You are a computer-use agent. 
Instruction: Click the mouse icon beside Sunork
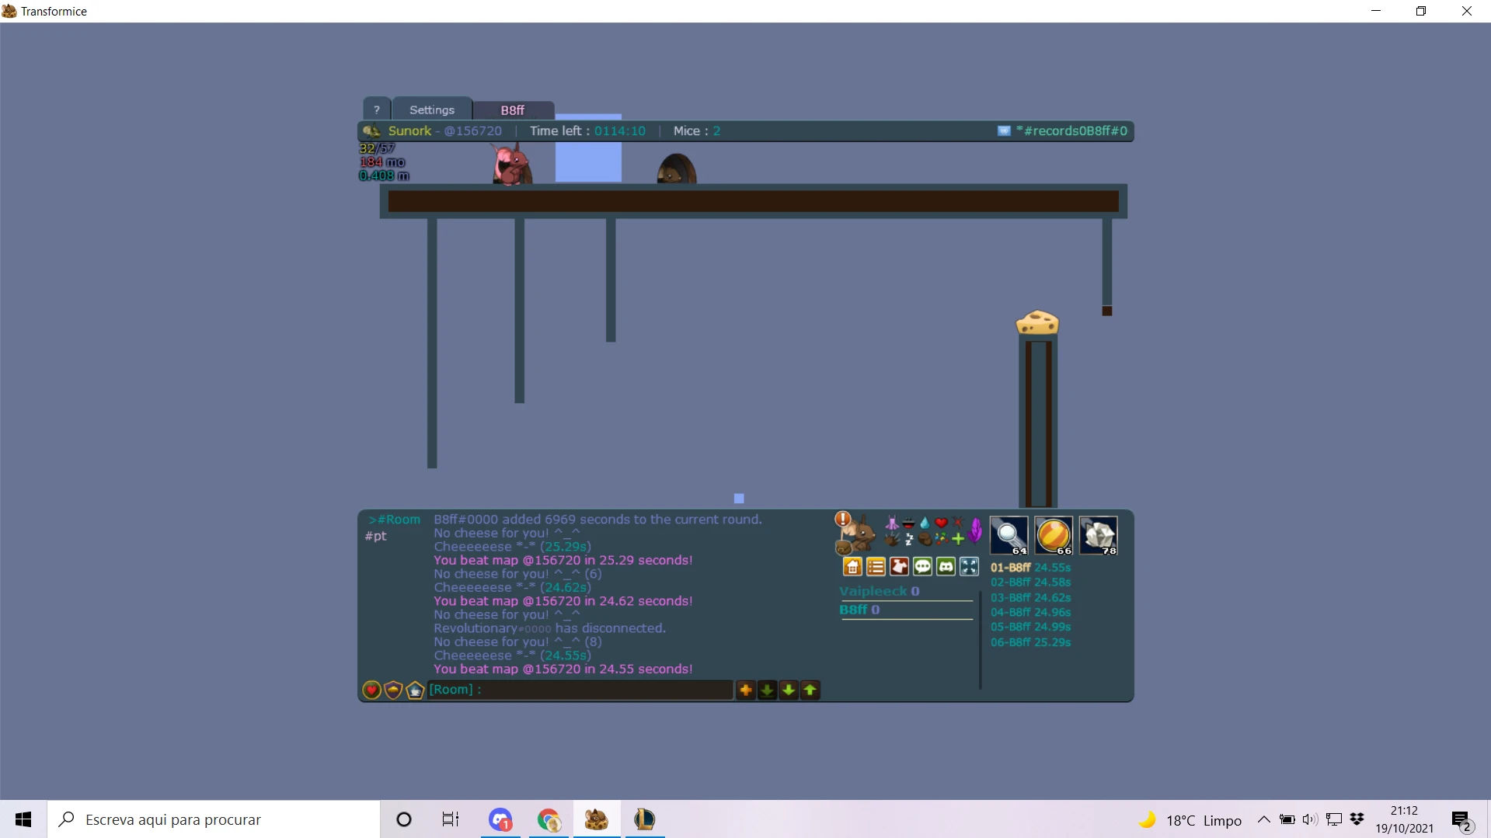pos(372,131)
